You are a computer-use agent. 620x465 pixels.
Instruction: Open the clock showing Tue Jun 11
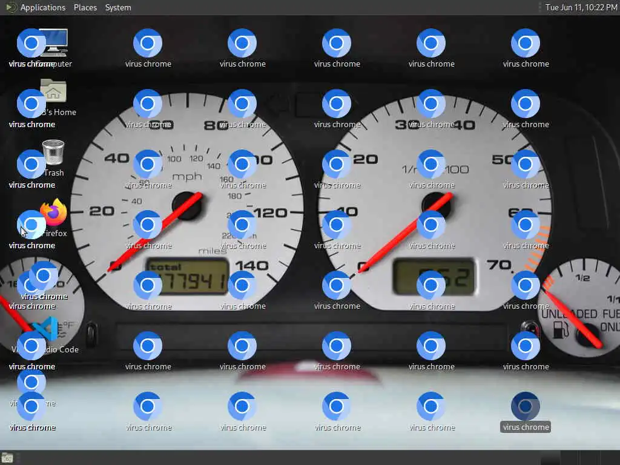(581, 7)
